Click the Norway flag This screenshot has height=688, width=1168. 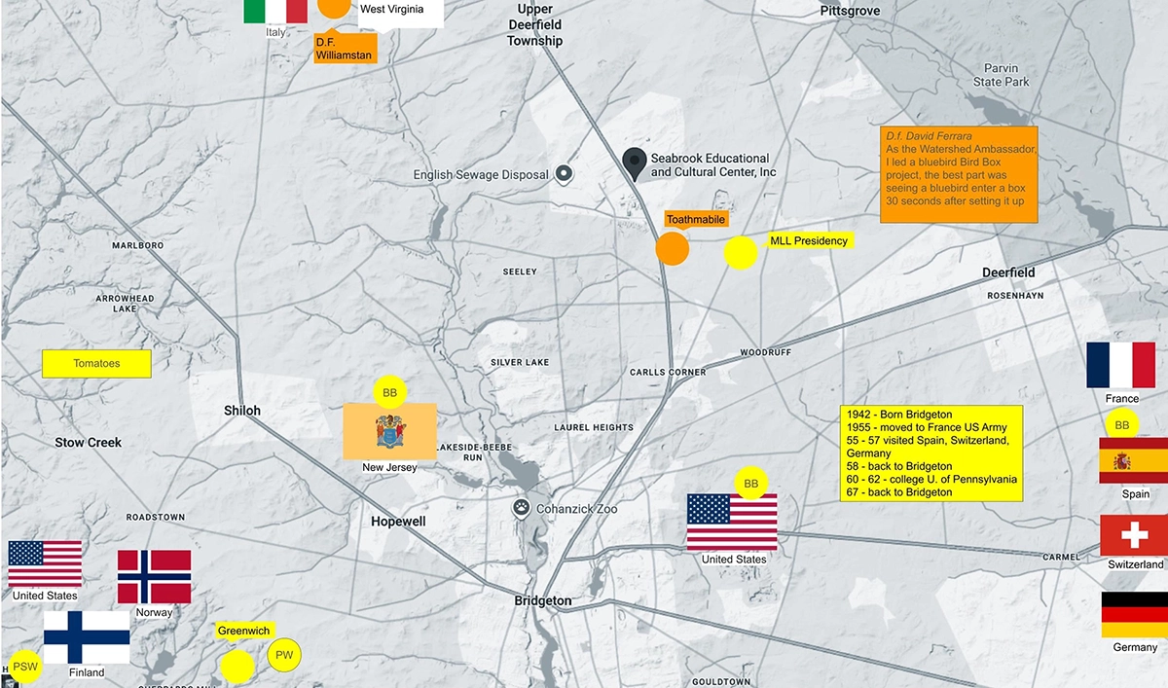coord(154,577)
